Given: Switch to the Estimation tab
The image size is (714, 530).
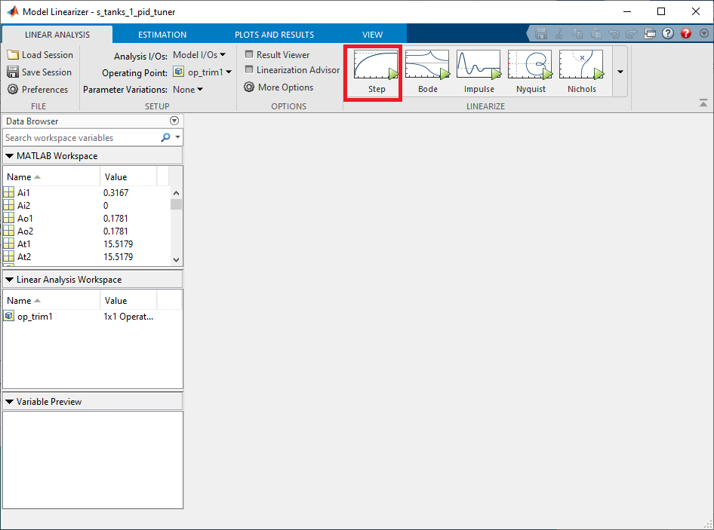Looking at the screenshot, I should tap(162, 35).
